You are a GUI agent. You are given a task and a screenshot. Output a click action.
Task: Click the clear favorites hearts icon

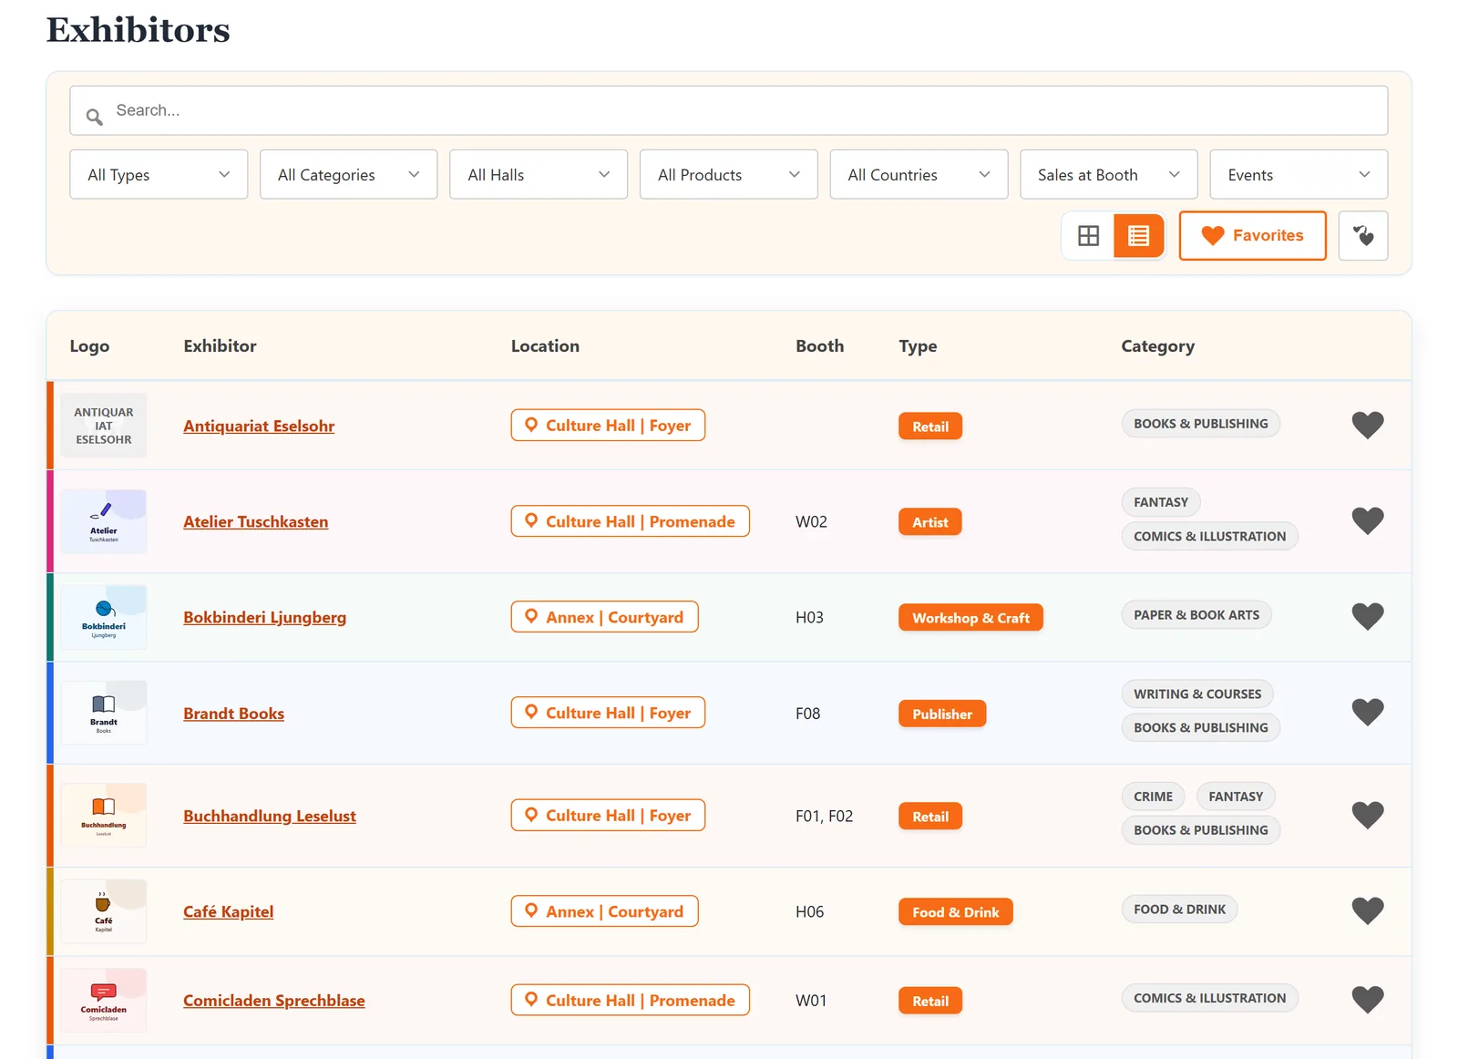point(1363,236)
